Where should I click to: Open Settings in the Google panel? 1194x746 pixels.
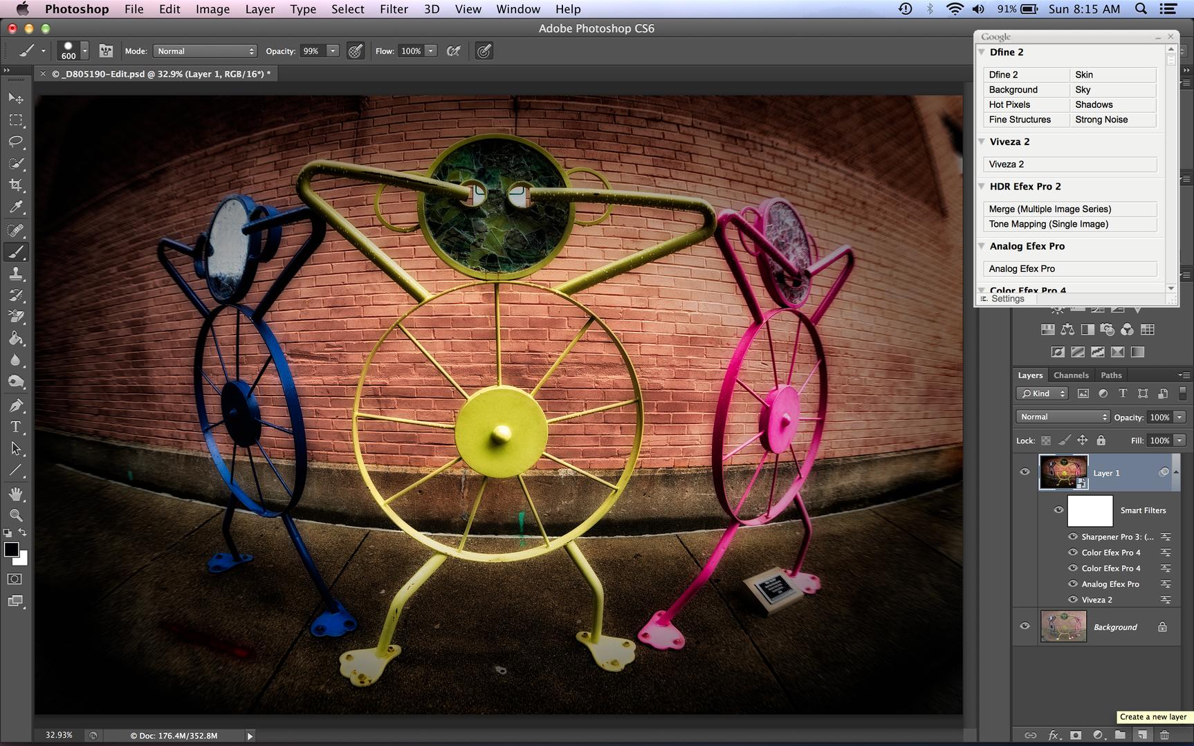(x=1007, y=299)
